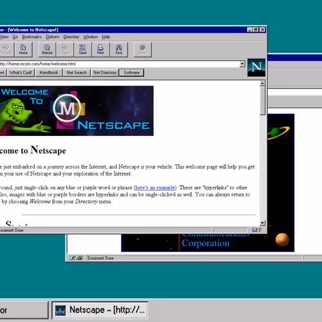
Task: Click the Handbook directory button
Action: pyautogui.click(x=49, y=73)
